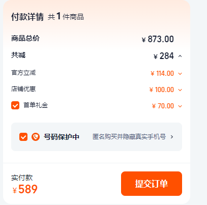Click the ¥70.00 首单礼金 amount

click(x=163, y=106)
